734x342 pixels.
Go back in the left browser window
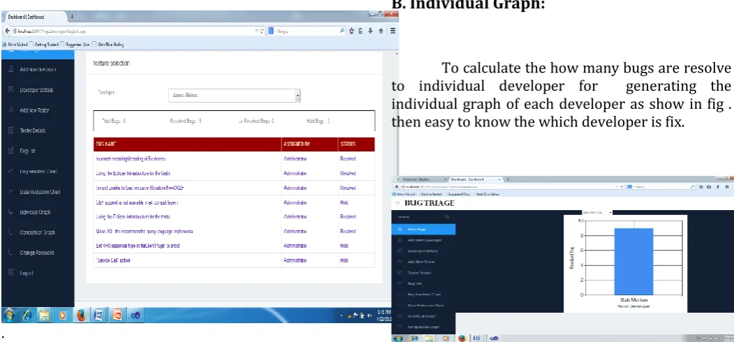[x=7, y=31]
